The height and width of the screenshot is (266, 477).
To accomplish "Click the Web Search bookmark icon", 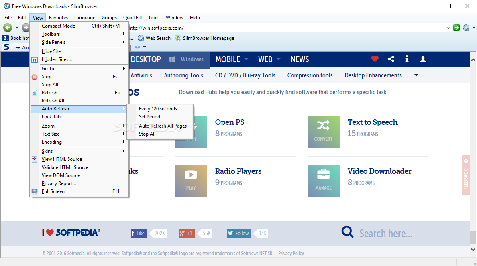I will [x=141, y=38].
